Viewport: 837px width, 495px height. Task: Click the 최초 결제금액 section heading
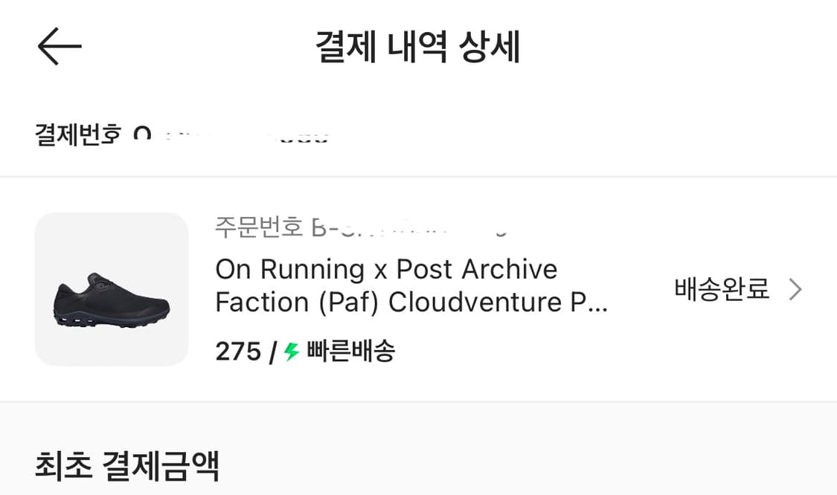point(127,466)
